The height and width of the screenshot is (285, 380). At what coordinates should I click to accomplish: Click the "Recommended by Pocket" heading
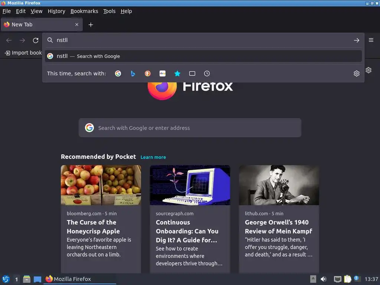98,157
